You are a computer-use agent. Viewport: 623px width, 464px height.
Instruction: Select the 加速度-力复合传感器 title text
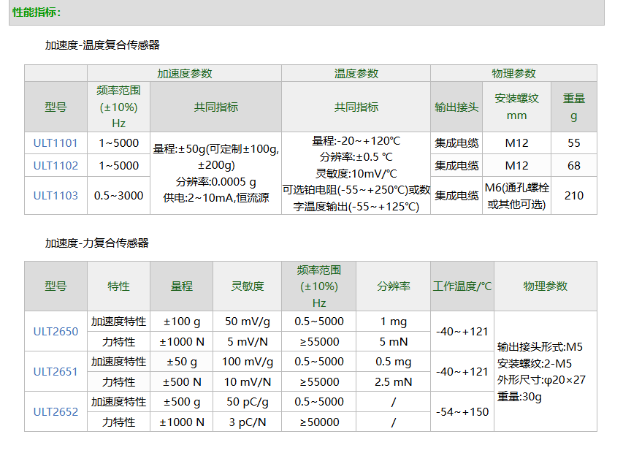97,243
